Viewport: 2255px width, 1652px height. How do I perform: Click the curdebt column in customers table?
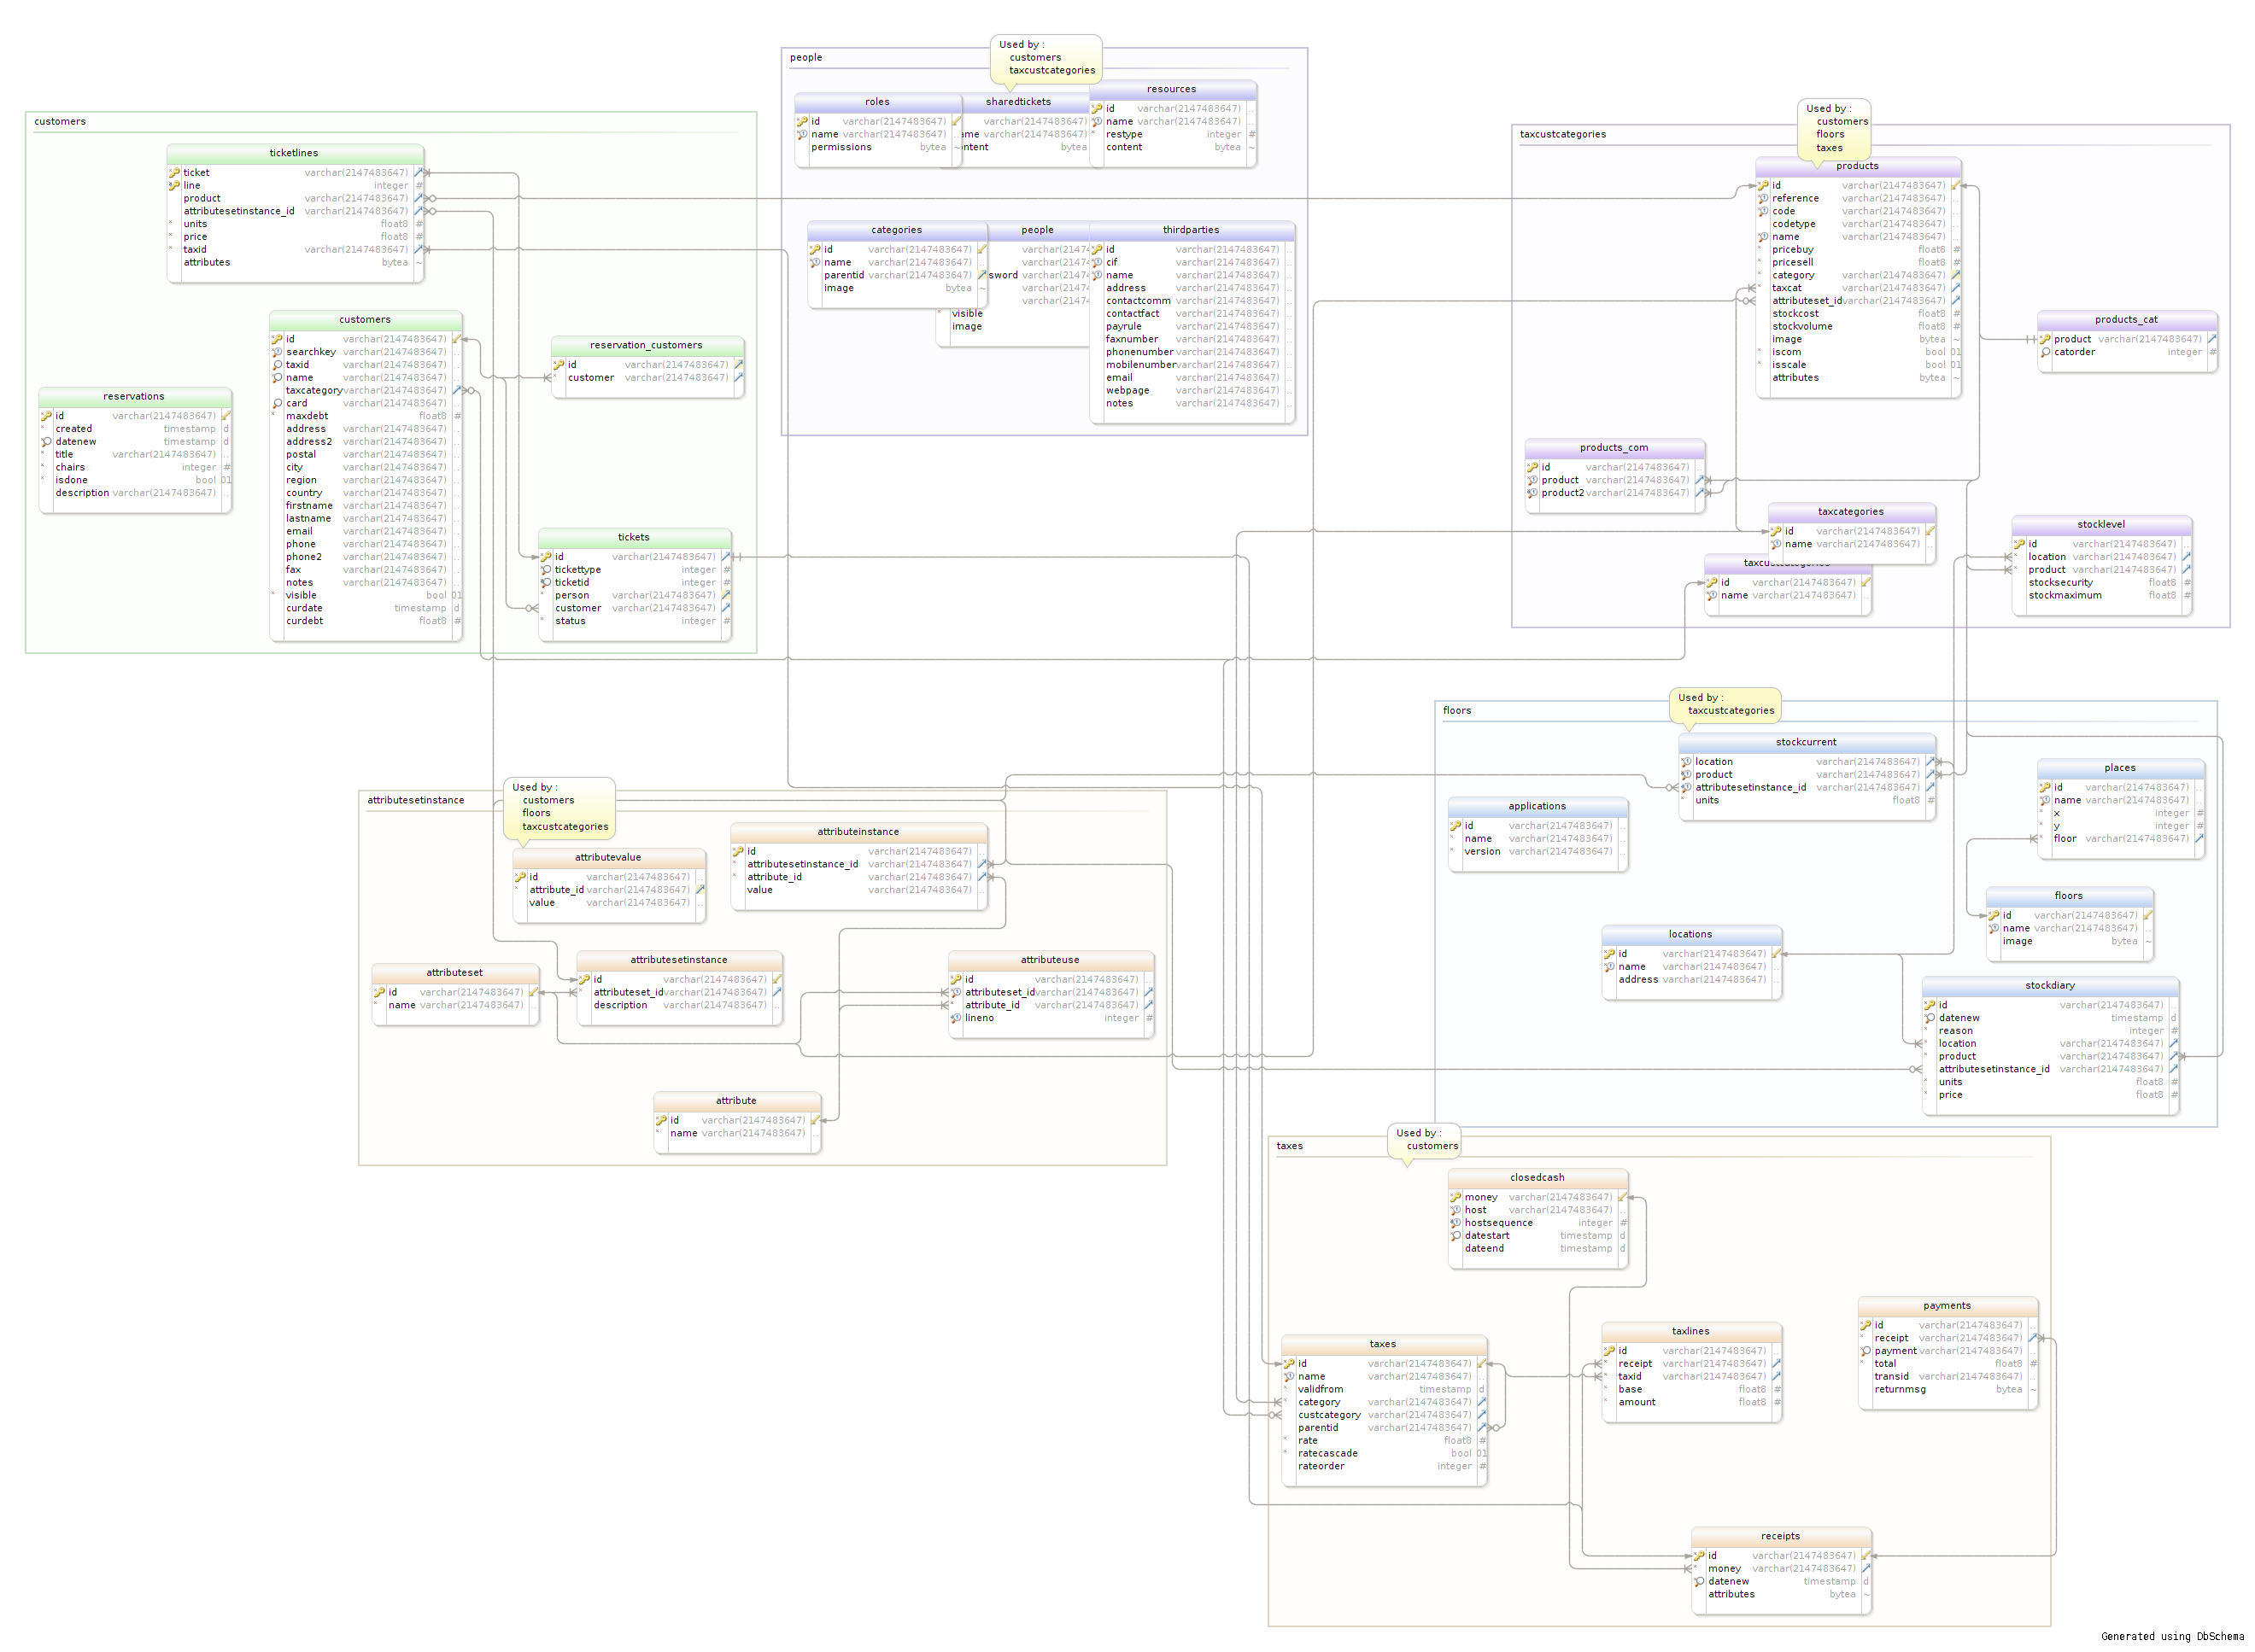point(366,621)
